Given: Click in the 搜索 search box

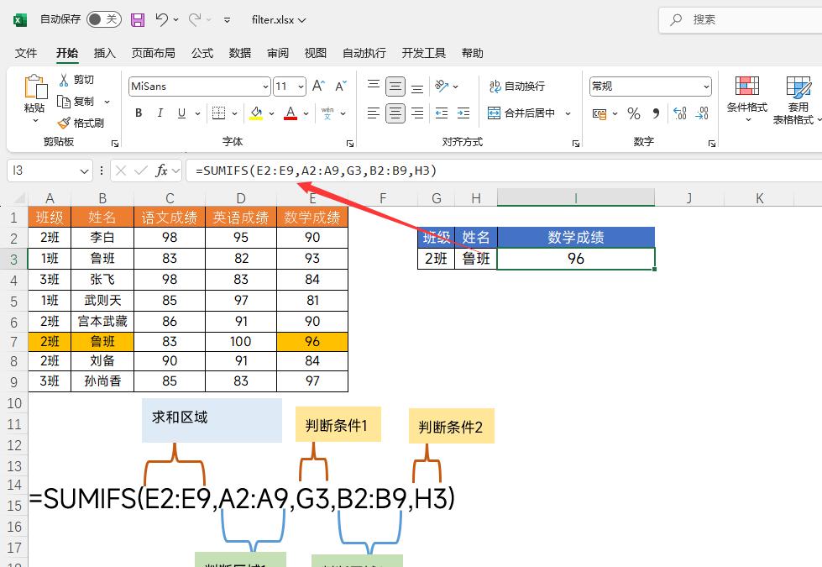Looking at the screenshot, I should 741,20.
